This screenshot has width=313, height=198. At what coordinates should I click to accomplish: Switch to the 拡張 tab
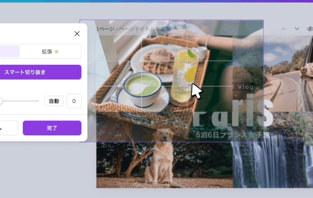click(x=50, y=52)
